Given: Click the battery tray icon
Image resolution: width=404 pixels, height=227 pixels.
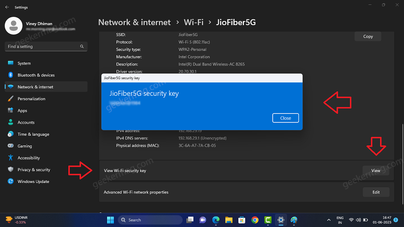Looking at the screenshot, I should (x=365, y=220).
